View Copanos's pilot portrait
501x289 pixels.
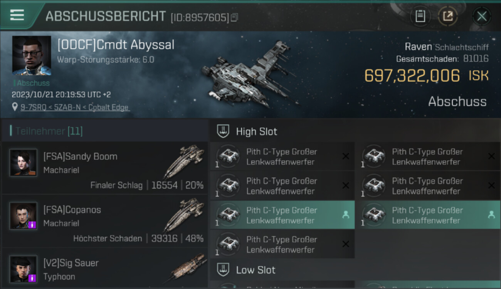23,216
